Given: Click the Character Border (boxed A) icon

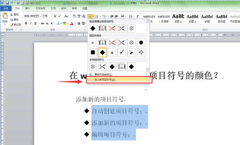Looking at the screenshot, I should pyautogui.click(x=84, y=16).
